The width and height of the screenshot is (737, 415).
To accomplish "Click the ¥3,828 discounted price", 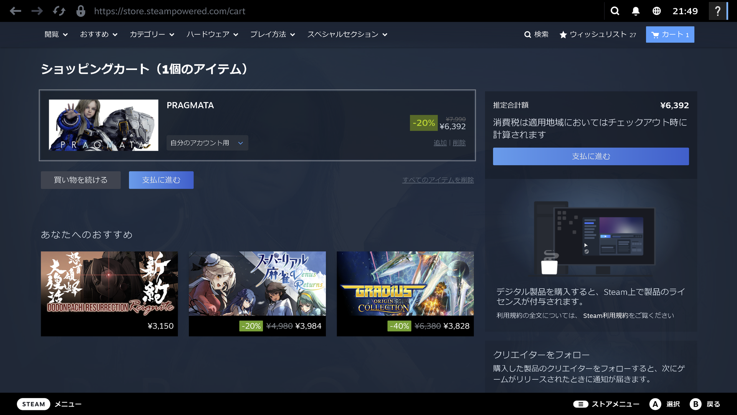I will (x=456, y=326).
